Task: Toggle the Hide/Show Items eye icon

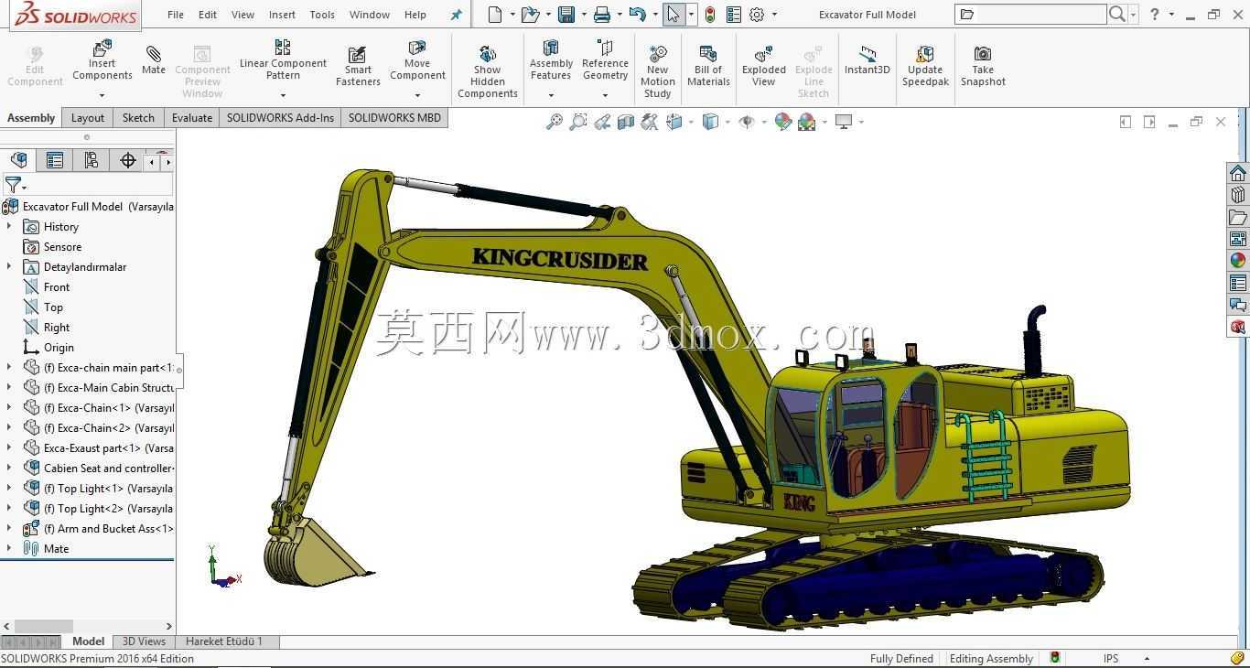Action: 747,122
